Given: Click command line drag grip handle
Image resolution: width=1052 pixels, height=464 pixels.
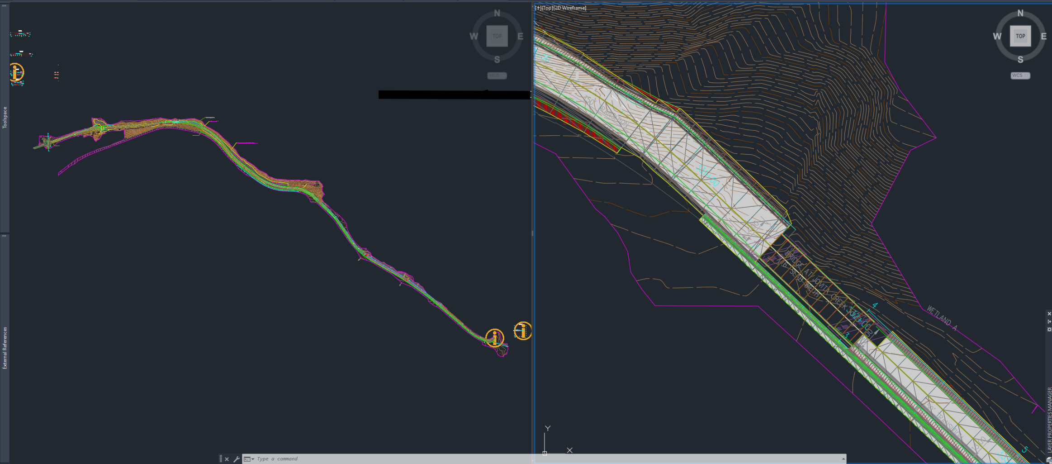Looking at the screenshot, I should pos(221,459).
